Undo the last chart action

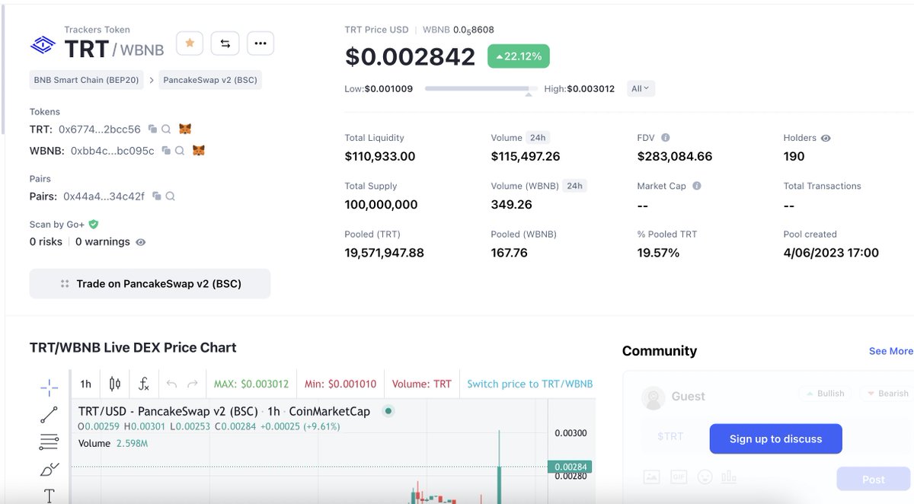coord(171,384)
